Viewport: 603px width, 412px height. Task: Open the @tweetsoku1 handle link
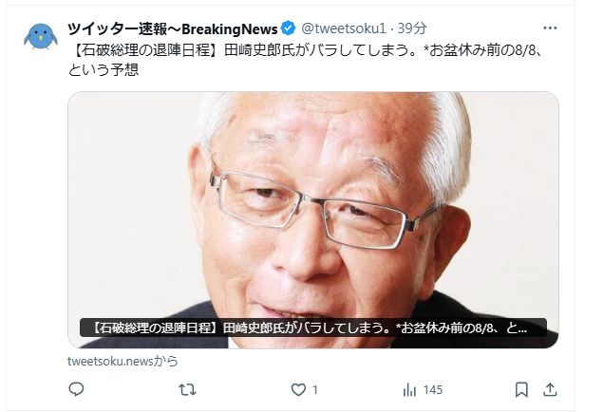coord(344,28)
